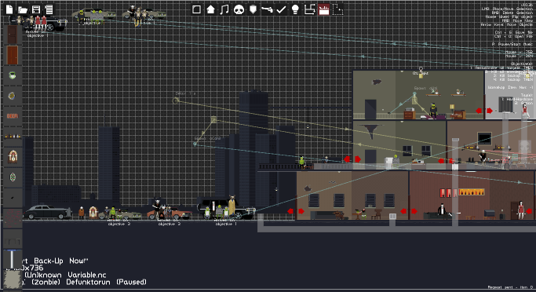Toggle the lightbulb lighting tool

click(x=295, y=9)
